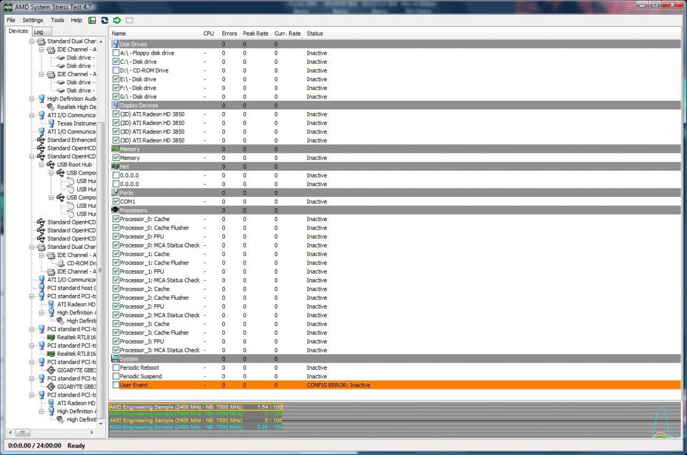687x455 pixels.
Task: Uncheck Processor_1: FPU test
Action: 116,271
